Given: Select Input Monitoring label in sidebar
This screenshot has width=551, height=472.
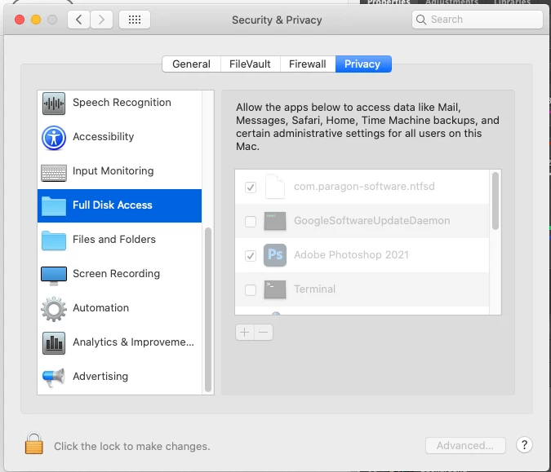Looking at the screenshot, I should [113, 171].
